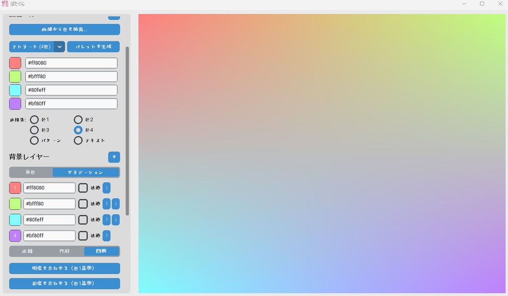Focus palette hex field #ff8080

click(x=71, y=63)
